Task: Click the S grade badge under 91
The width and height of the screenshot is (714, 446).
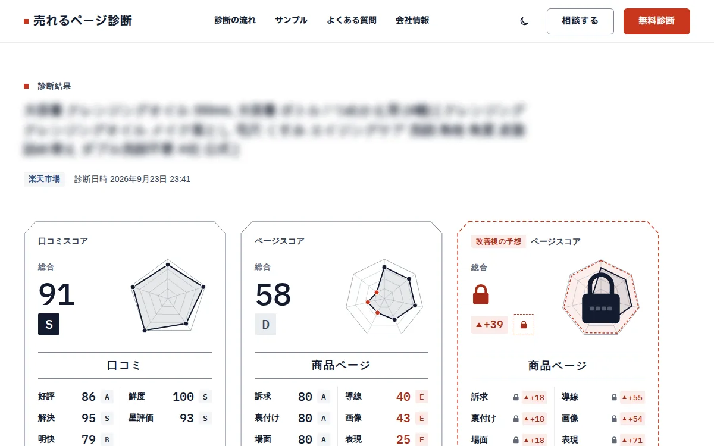Action: pyautogui.click(x=49, y=324)
